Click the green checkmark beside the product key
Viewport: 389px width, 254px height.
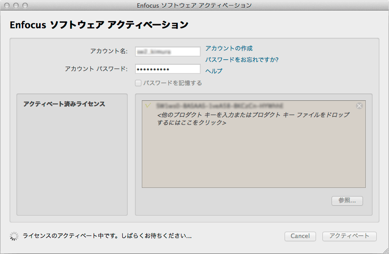click(148, 106)
